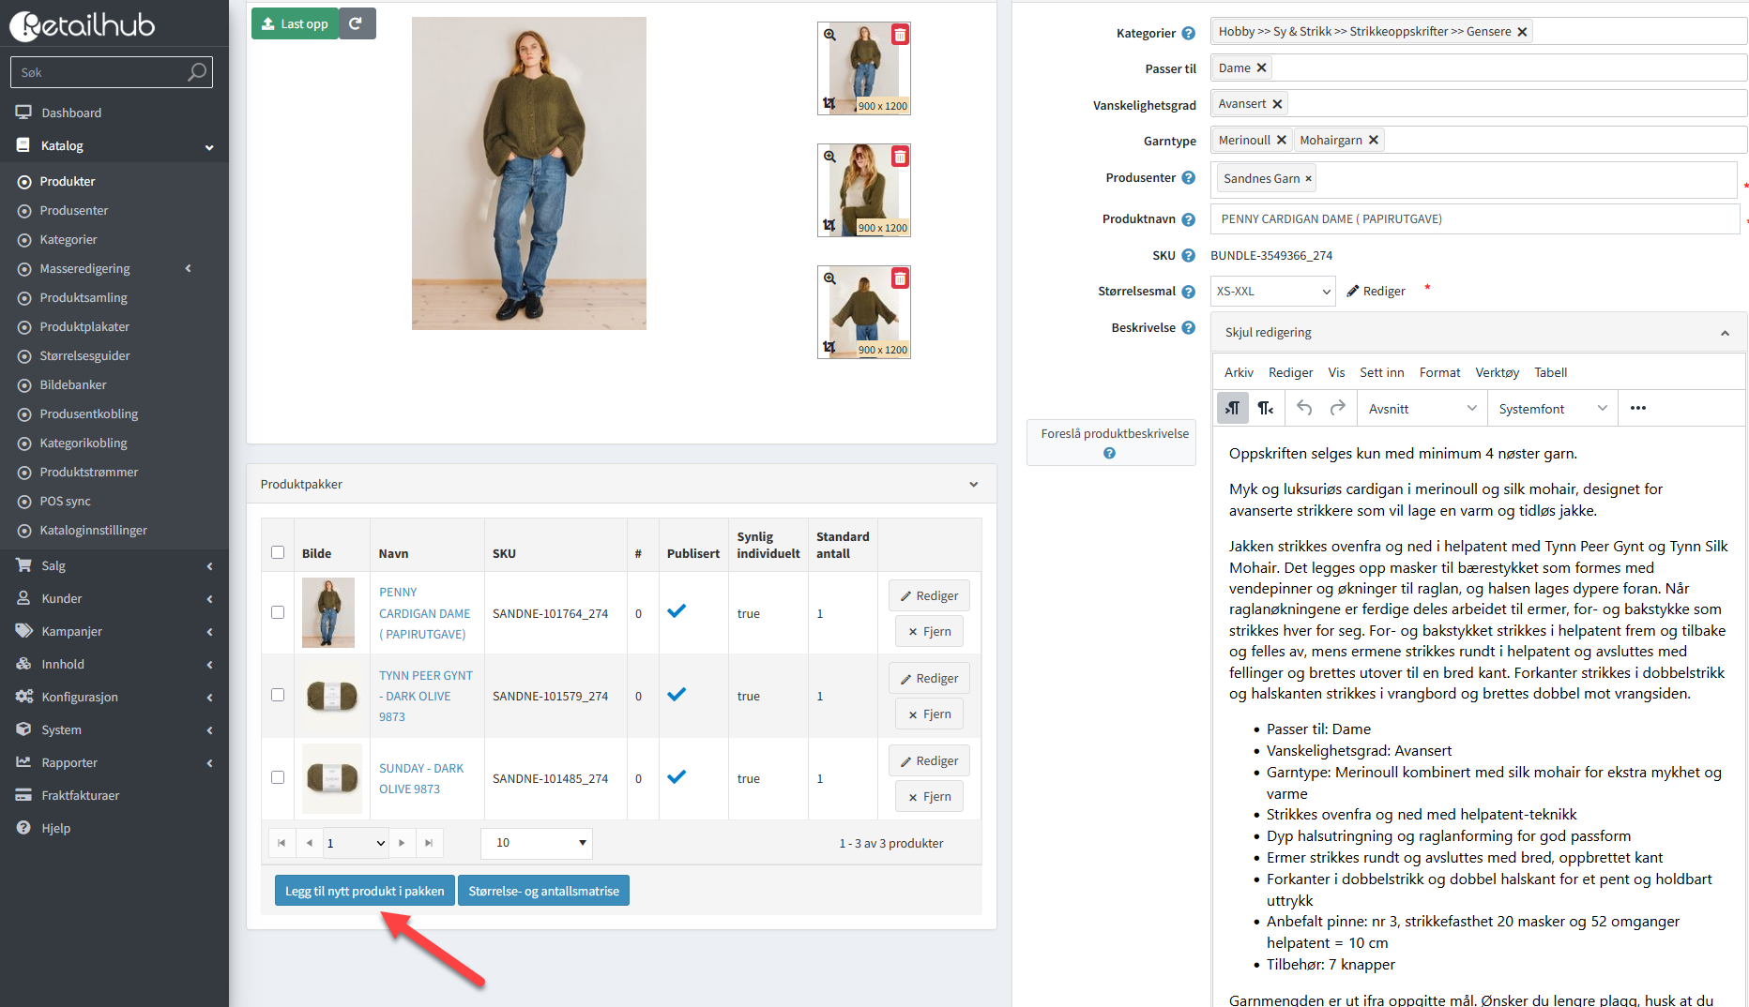The image size is (1749, 1007).
Task: Remove the Mohairgarn tag
Action: pyautogui.click(x=1374, y=140)
